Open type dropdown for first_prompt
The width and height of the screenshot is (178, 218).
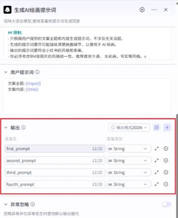(129, 149)
